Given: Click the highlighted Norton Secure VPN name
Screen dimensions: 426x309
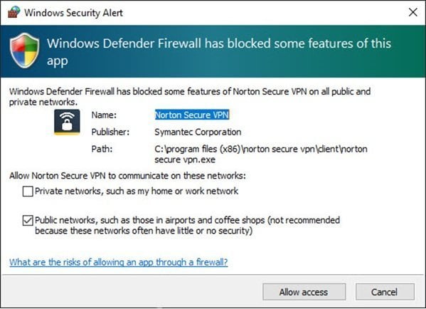Looking at the screenshot, I should (192, 115).
